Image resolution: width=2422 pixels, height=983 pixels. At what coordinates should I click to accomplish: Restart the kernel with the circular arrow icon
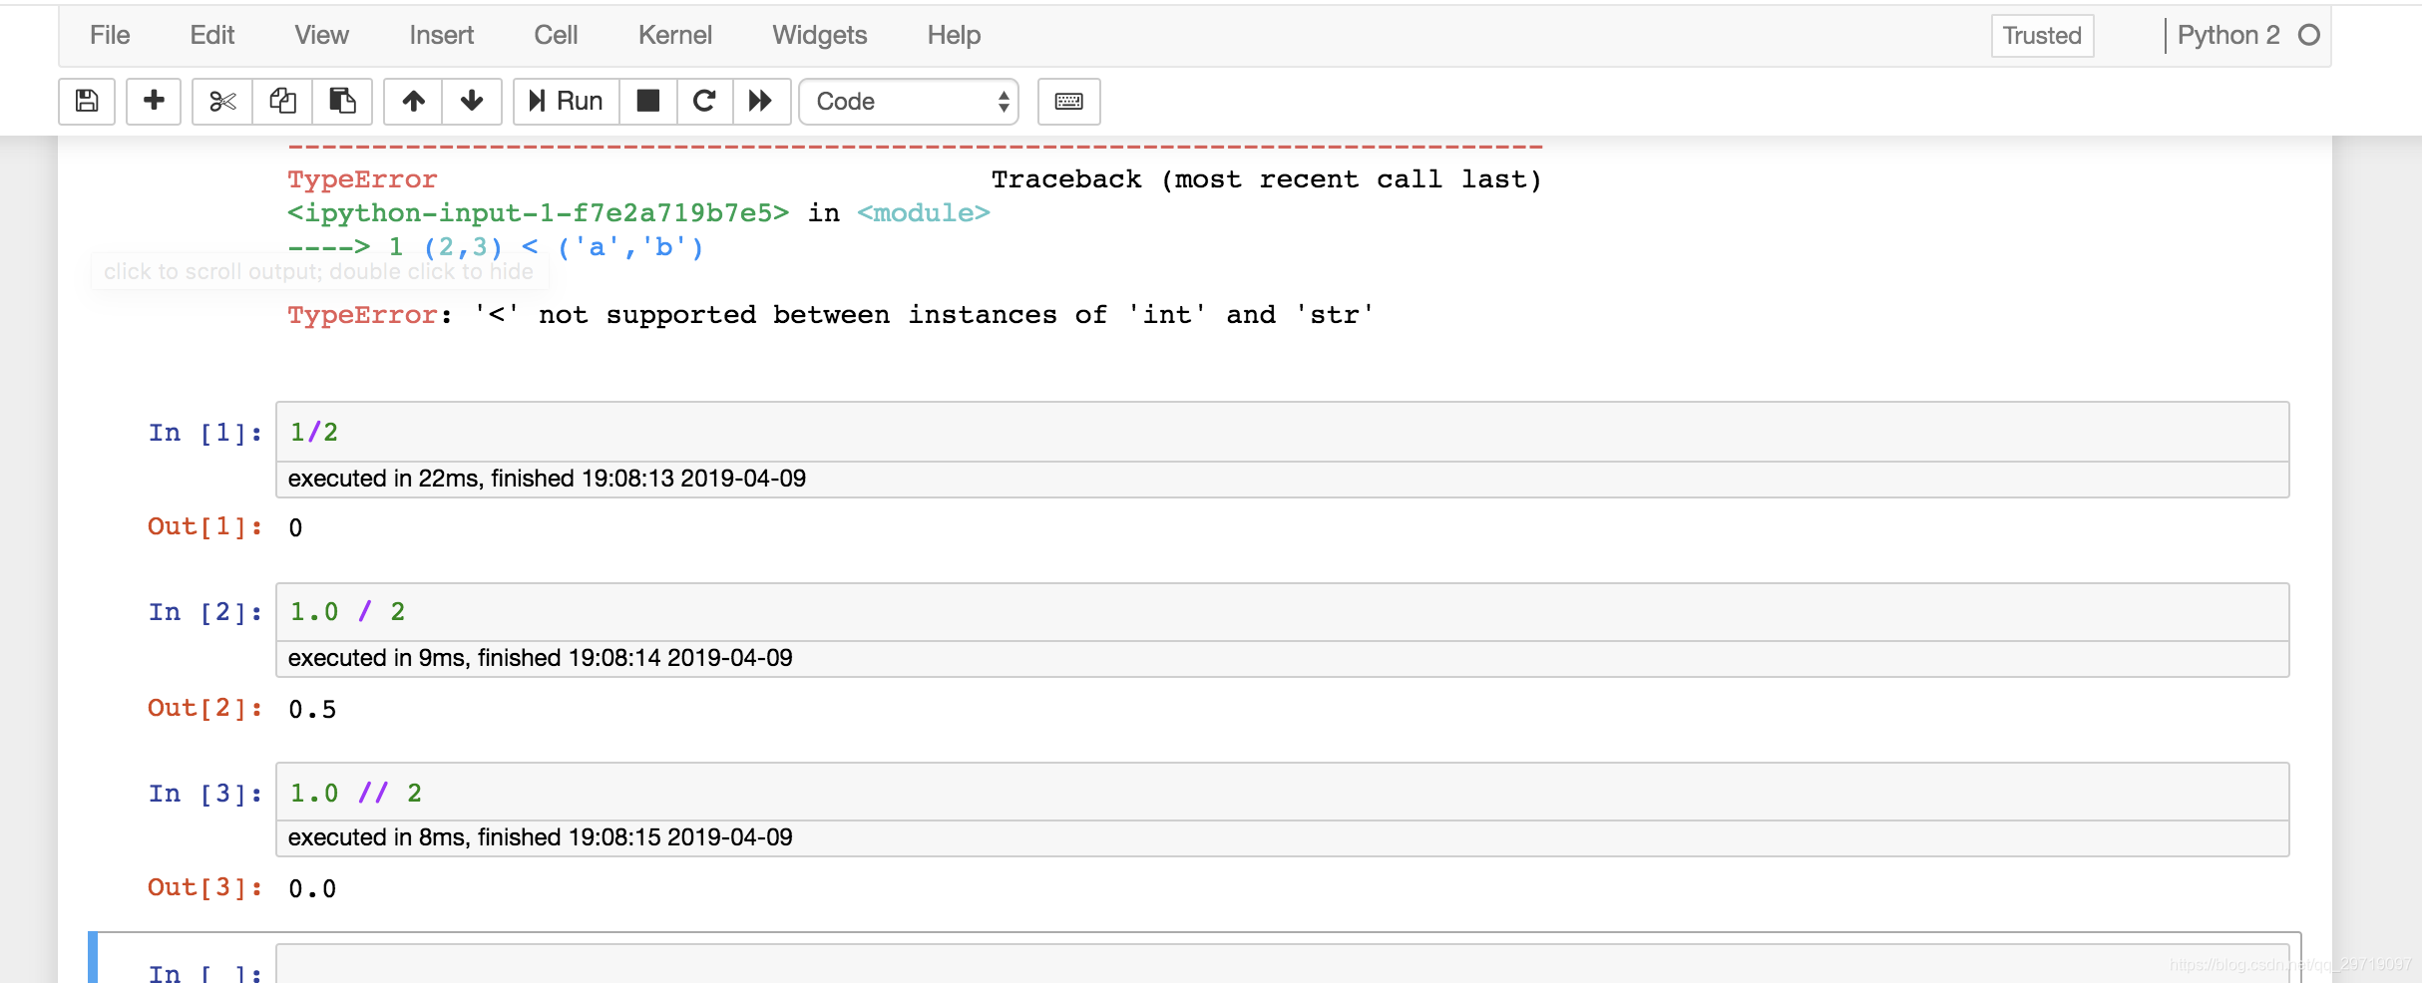coord(704,101)
